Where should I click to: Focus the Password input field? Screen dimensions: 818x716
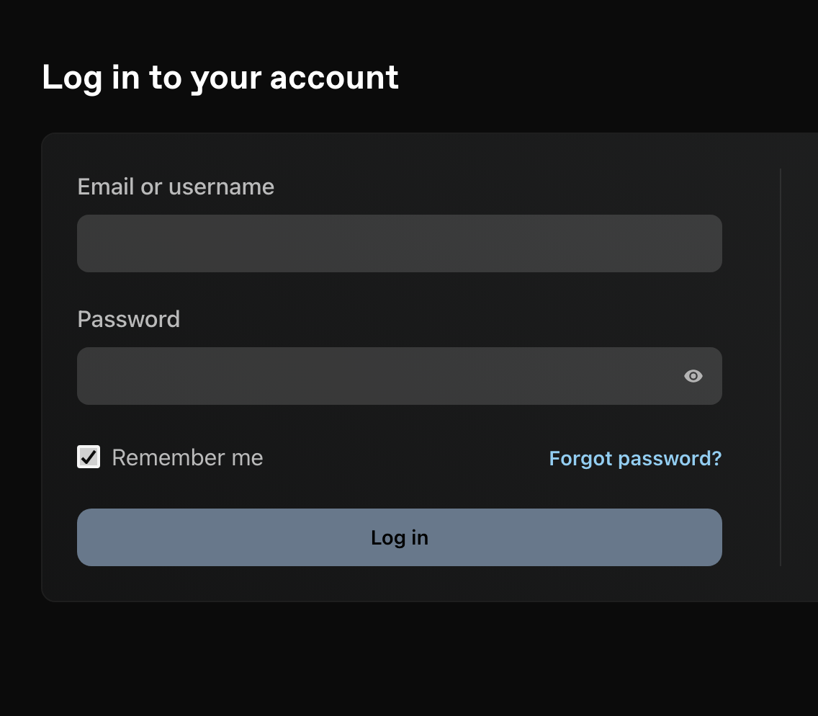click(400, 376)
